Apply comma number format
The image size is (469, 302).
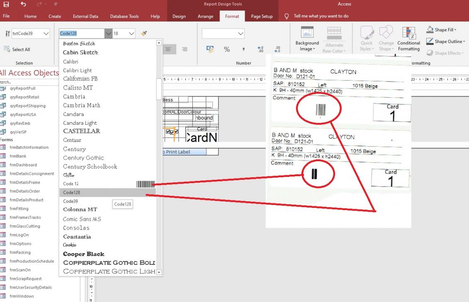click(244, 49)
